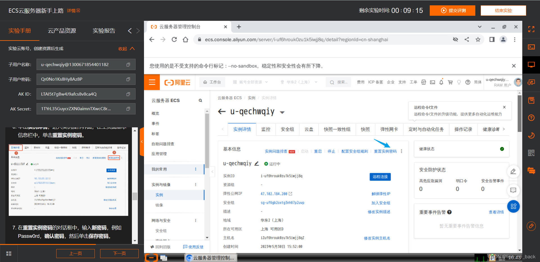Bookmark this page with the star icon
The width and height of the screenshot is (540, 262).
pyautogui.click(x=478, y=40)
